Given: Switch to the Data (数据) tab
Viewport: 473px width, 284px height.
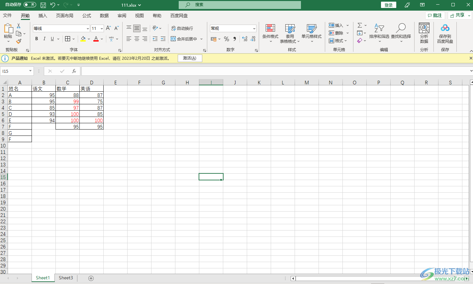Looking at the screenshot, I should [x=104, y=16].
